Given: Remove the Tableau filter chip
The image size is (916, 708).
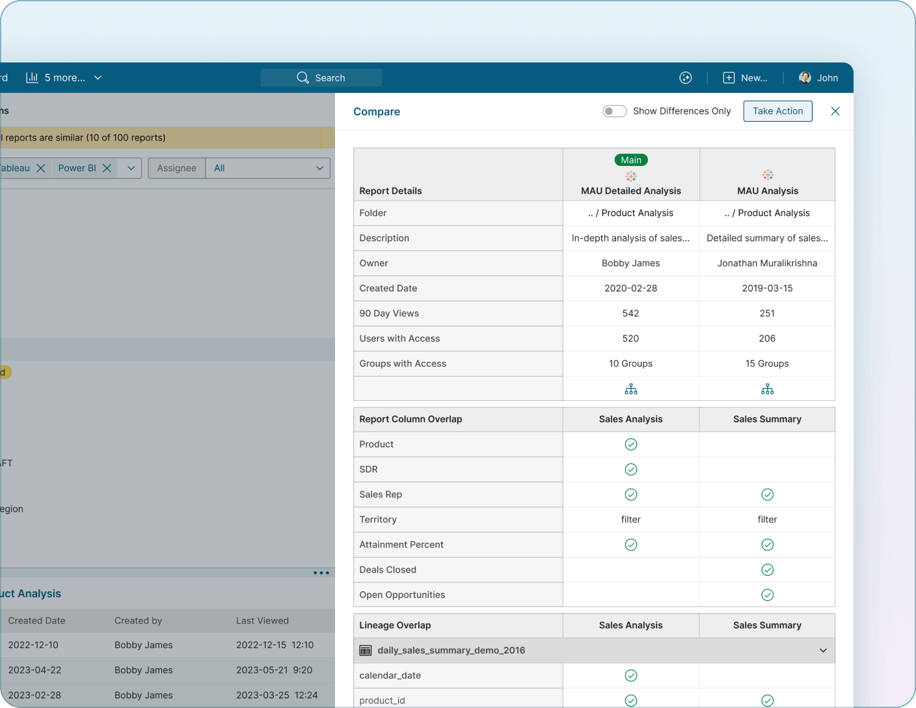Looking at the screenshot, I should click(41, 168).
